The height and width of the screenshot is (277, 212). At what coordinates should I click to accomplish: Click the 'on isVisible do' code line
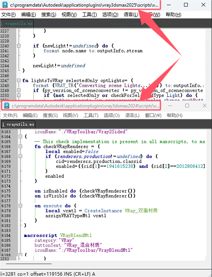pyautogui.click(x=85, y=196)
